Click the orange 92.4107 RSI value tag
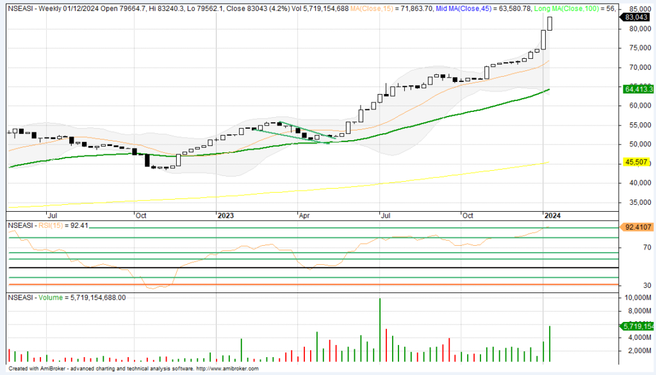 click(x=637, y=227)
